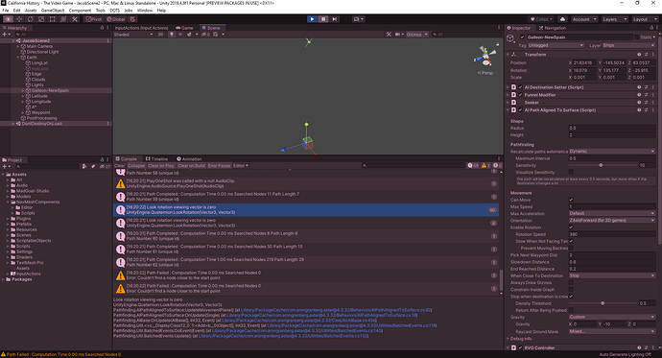662x358 pixels.
Task: Open the Orientation dropdown
Action: pos(612,221)
